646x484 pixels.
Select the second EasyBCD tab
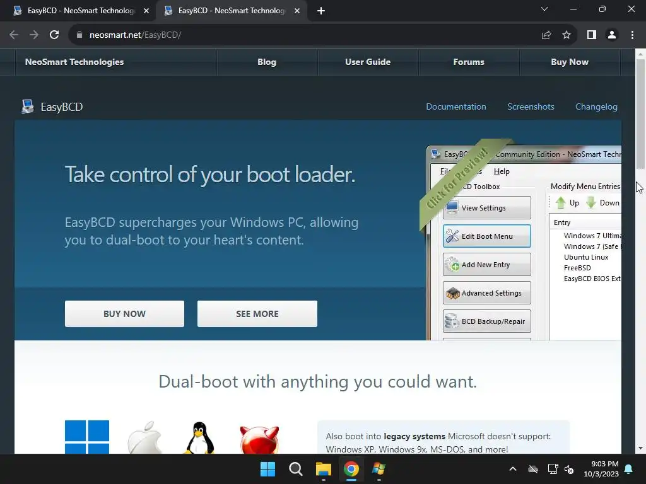click(231, 11)
